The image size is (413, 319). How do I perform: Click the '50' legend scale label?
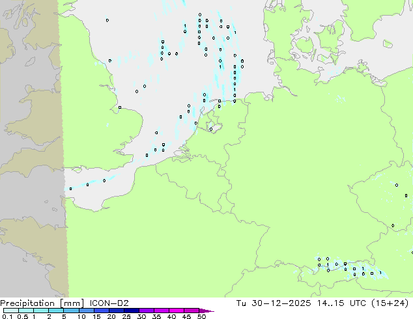(201, 316)
